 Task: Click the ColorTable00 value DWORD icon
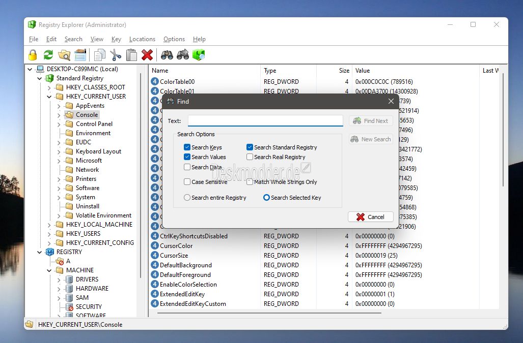[x=155, y=81]
